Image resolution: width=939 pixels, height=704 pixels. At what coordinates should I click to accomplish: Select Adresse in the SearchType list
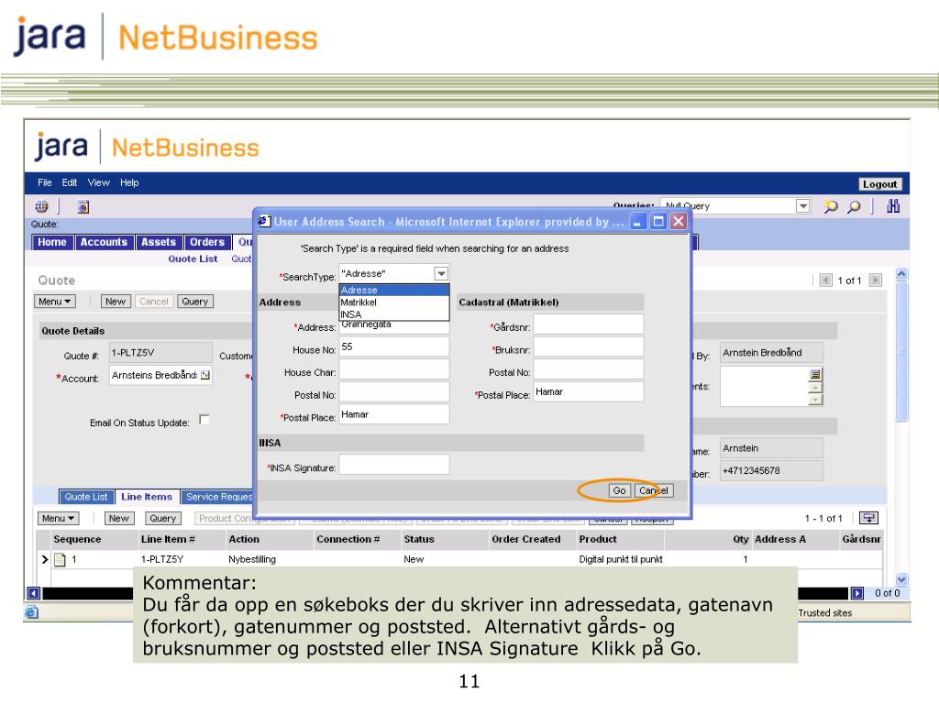(394, 290)
